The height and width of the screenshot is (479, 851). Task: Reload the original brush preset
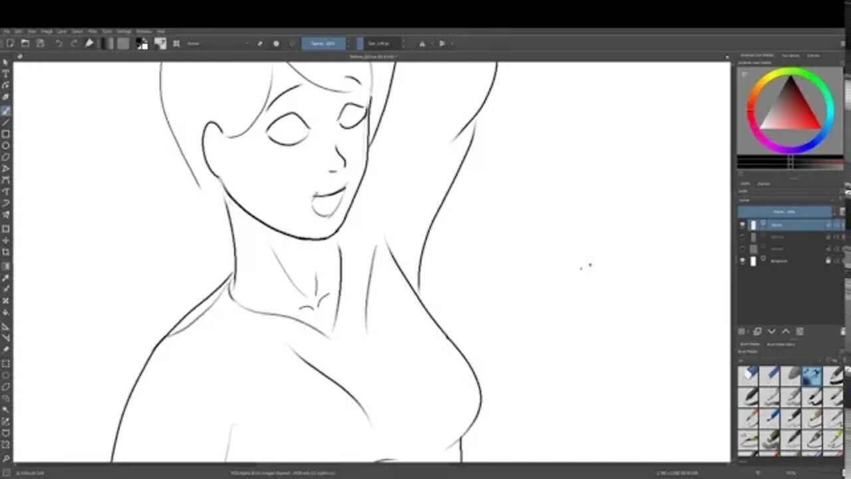click(292, 43)
